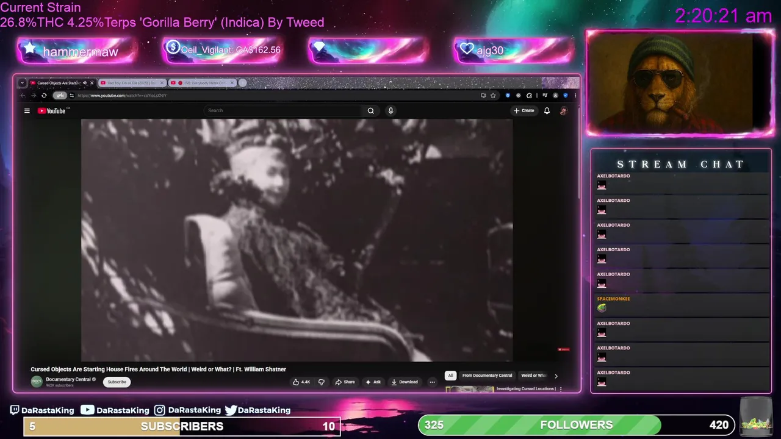Open the Investigating Cursed Locations thumbnail

pyautogui.click(x=469, y=390)
